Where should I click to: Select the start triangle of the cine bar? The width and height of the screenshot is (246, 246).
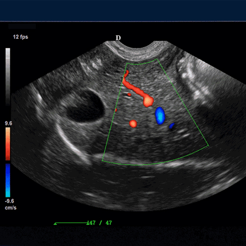tap(56, 223)
